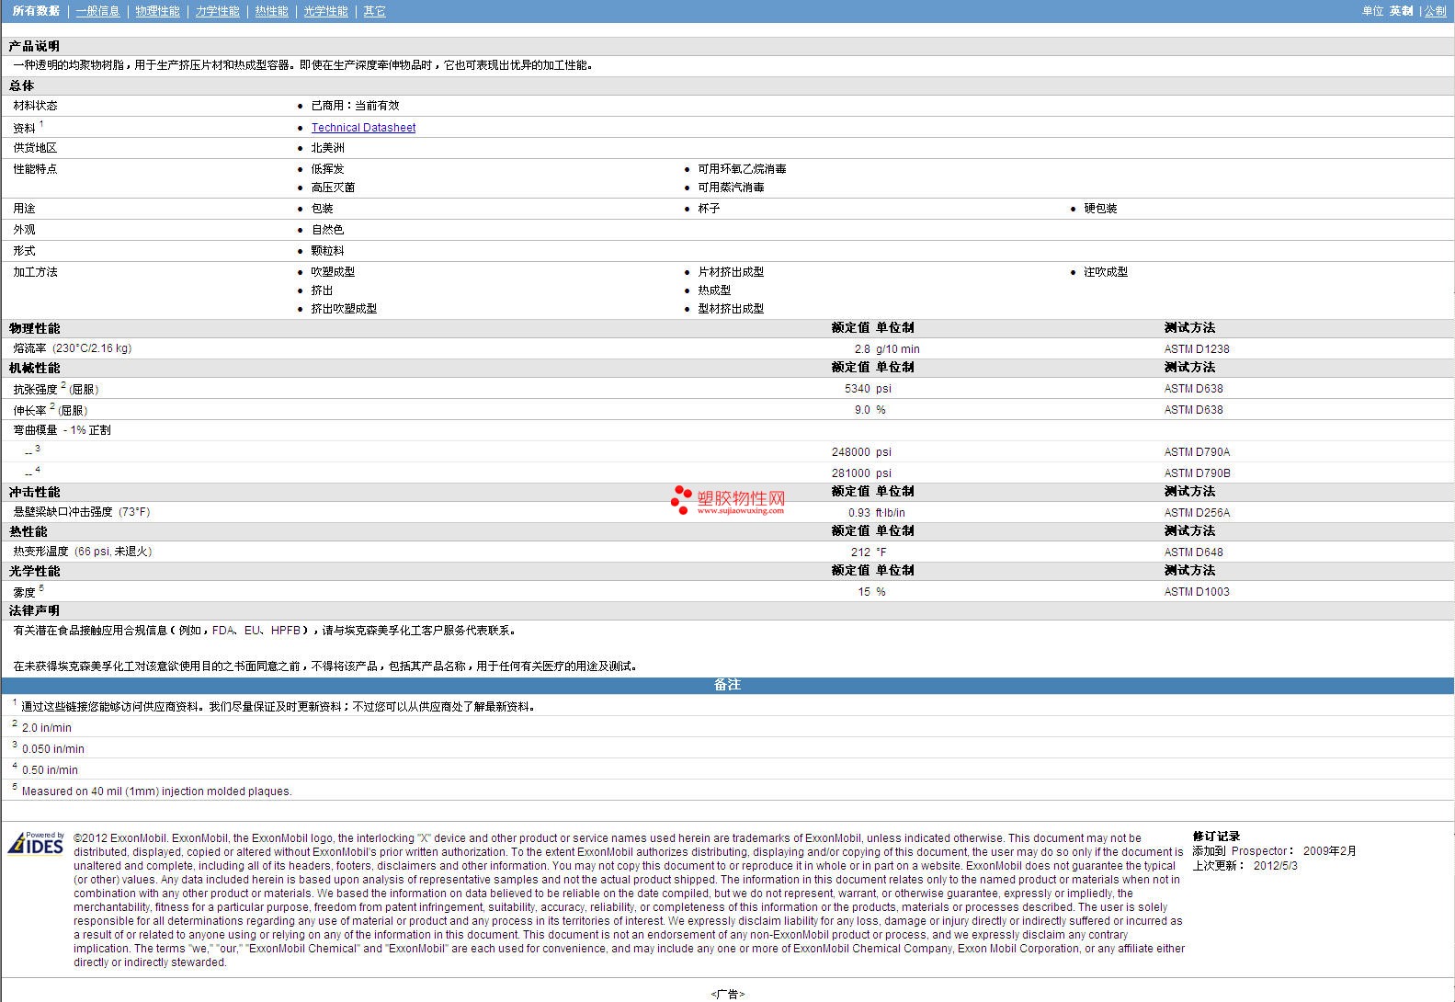1455x1002 pixels.
Task: Click the 0.50 in/min footnote
Action: tap(50, 770)
